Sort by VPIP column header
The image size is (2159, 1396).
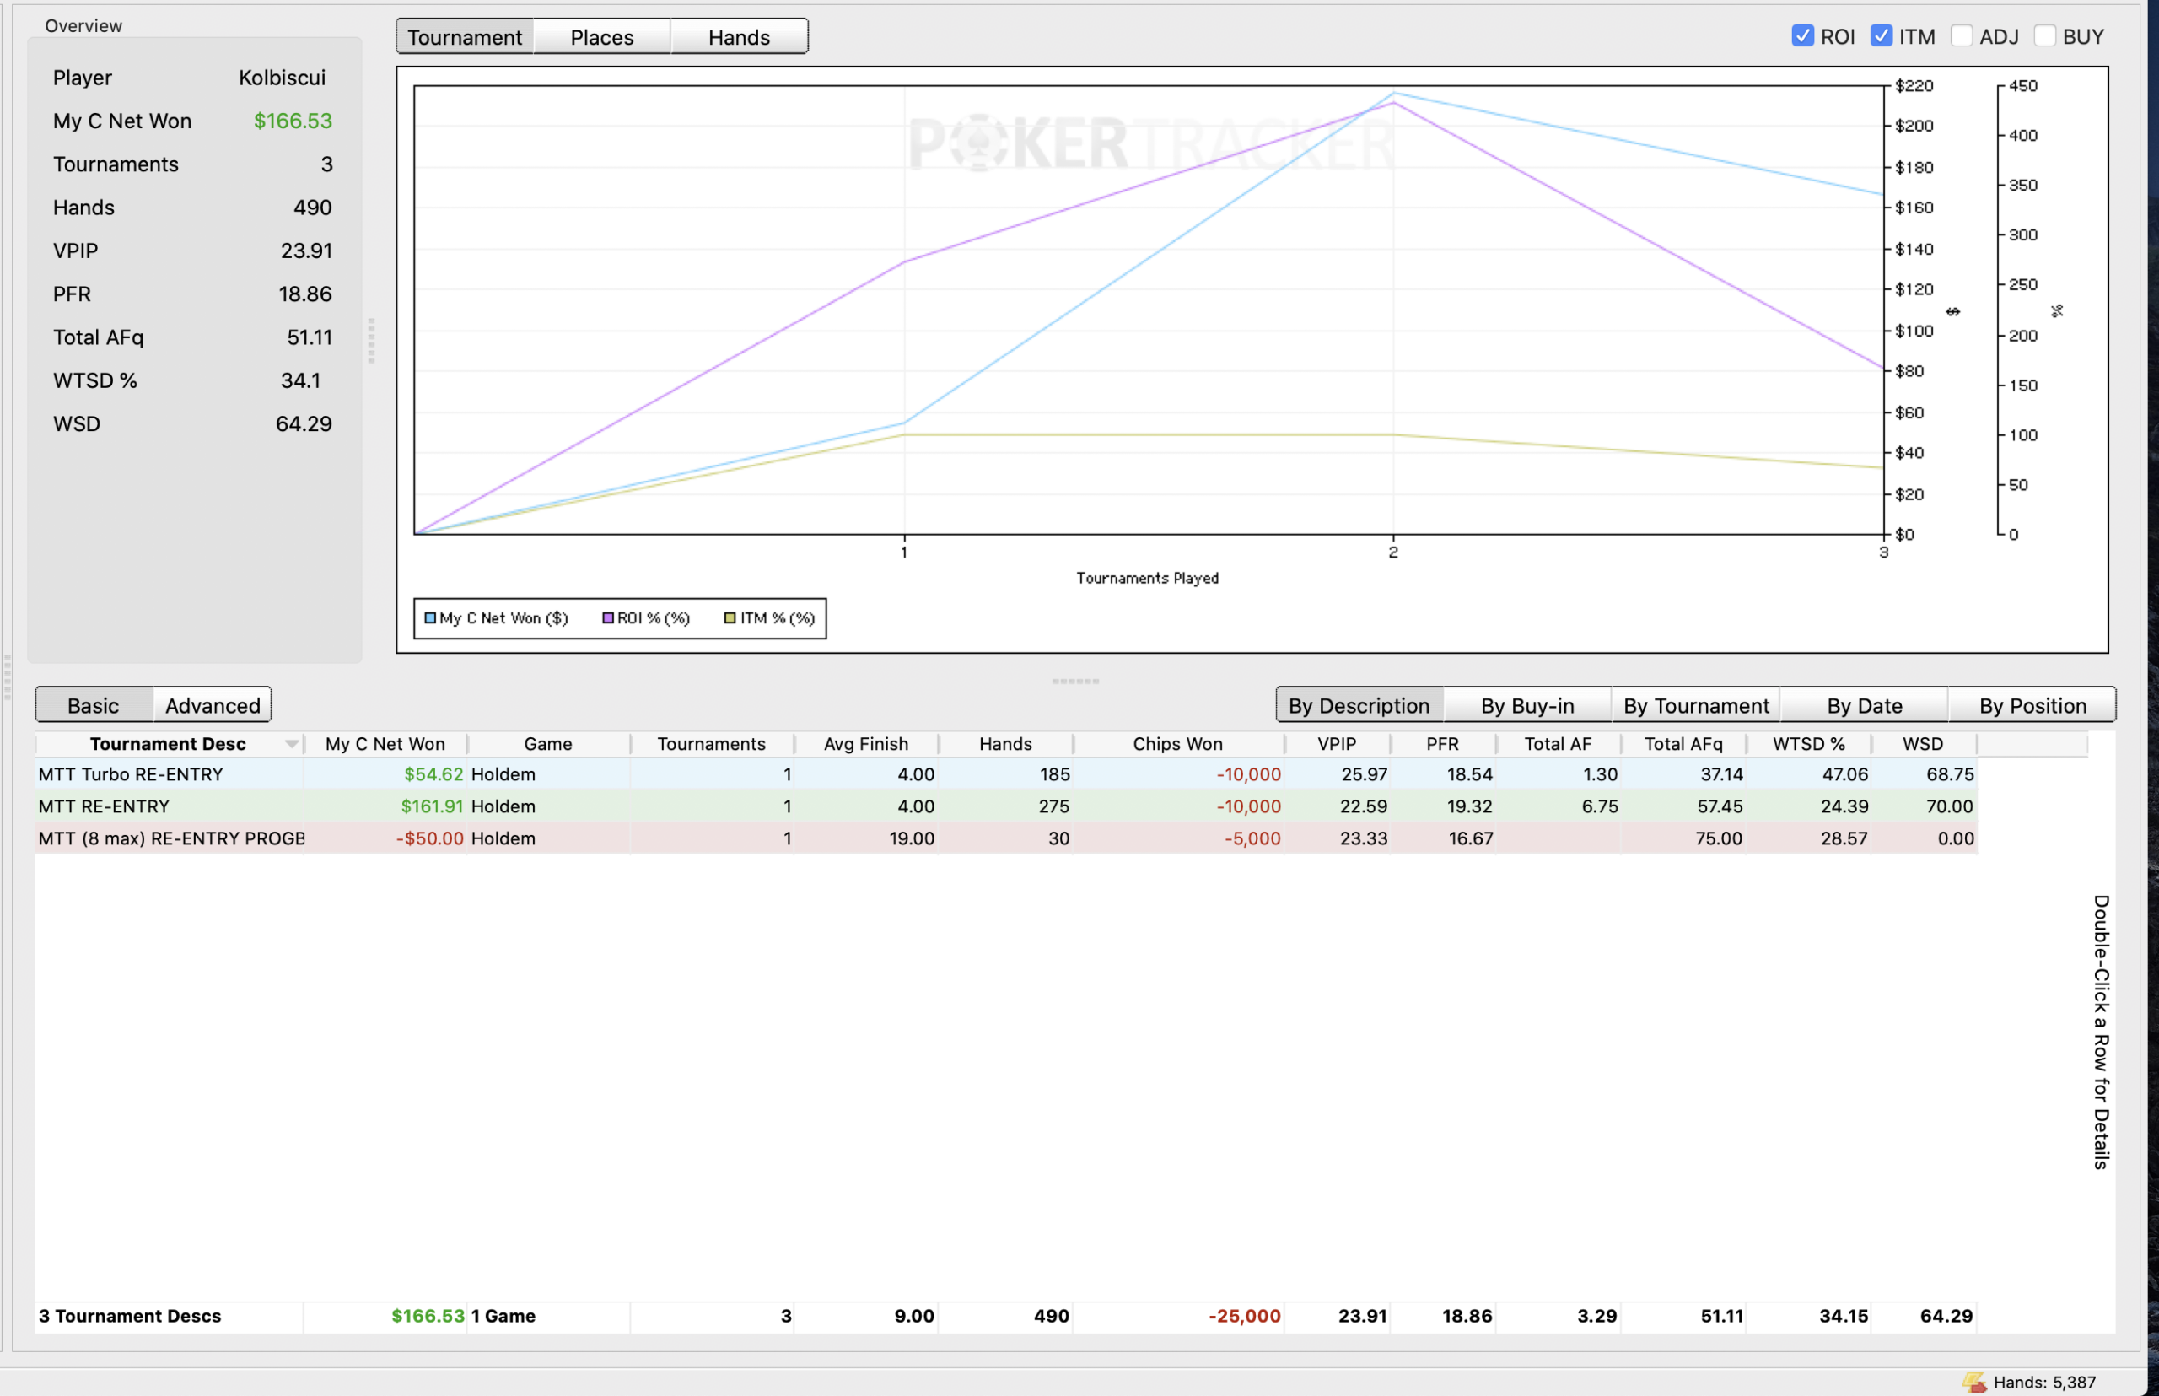[1337, 744]
